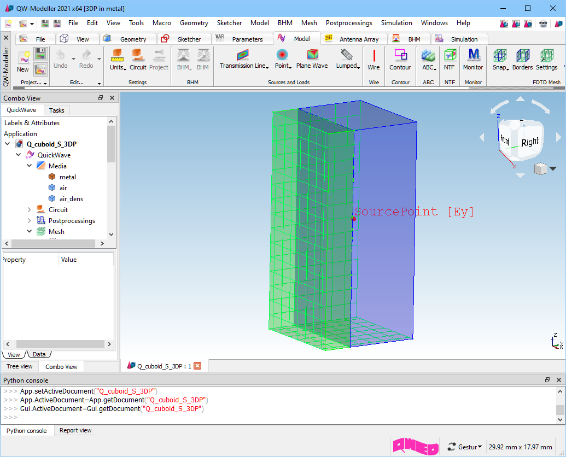The image size is (566, 457).
Task: Open the Macro menu
Action: tap(162, 23)
